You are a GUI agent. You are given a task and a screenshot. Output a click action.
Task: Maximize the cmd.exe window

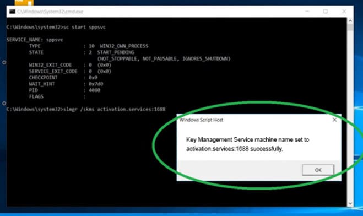[x=326, y=12]
